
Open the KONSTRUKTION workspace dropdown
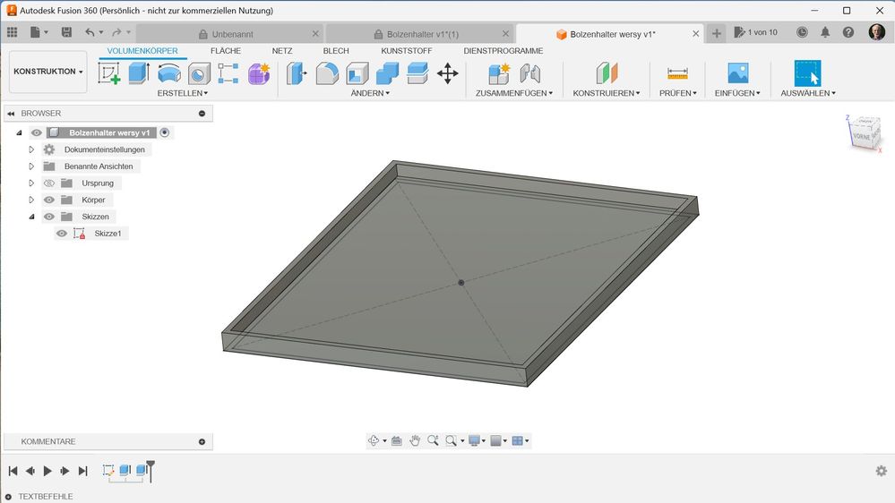(x=48, y=72)
